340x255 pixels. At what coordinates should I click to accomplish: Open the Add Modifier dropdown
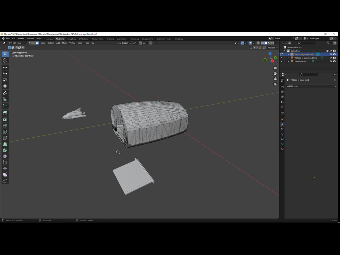point(311,86)
